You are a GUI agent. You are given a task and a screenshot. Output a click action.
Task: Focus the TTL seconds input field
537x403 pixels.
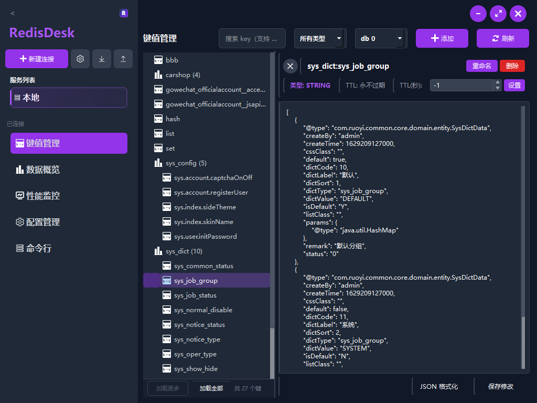[461, 86]
